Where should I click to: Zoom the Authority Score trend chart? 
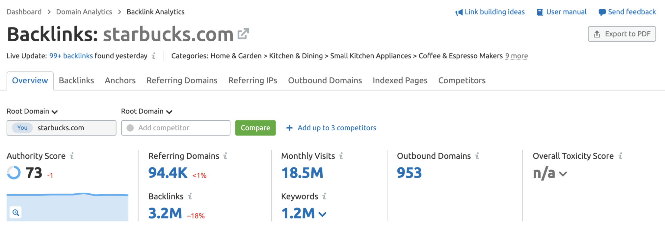(16, 213)
